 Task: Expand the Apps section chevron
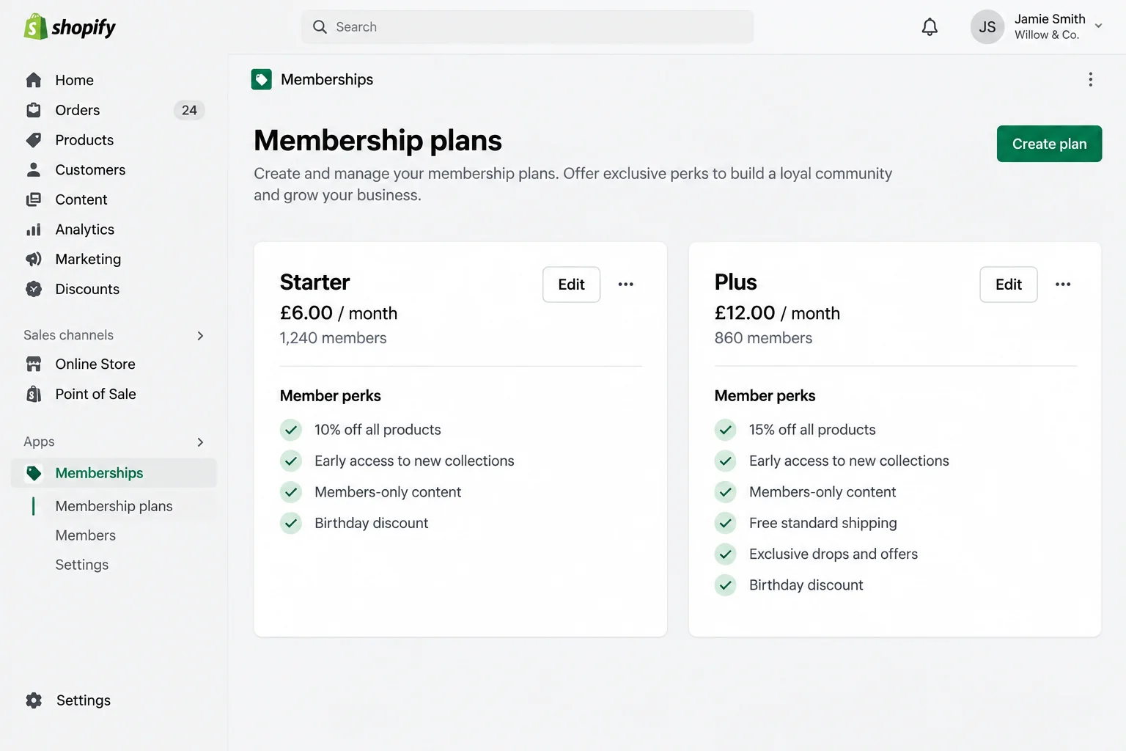pos(200,442)
